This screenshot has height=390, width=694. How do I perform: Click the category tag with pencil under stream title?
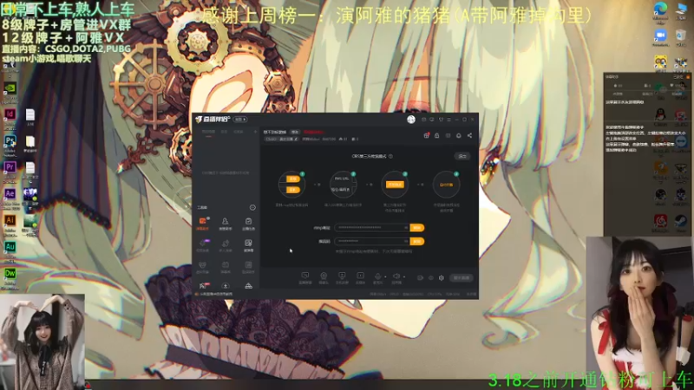point(281,139)
